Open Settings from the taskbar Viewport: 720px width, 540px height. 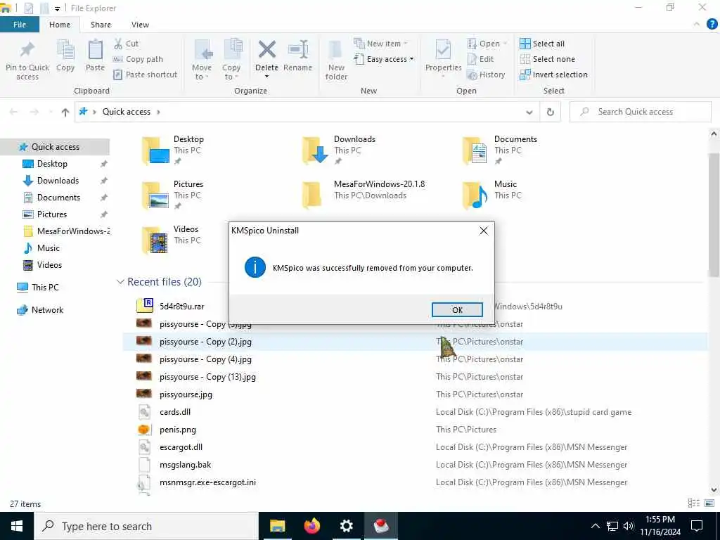pyautogui.click(x=346, y=526)
